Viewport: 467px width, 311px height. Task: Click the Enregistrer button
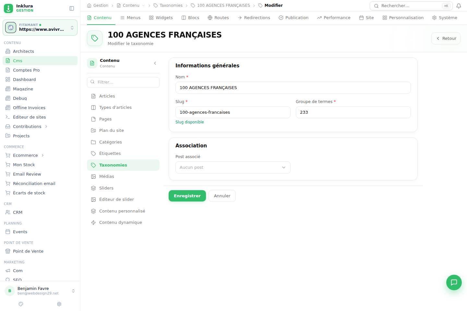click(x=187, y=196)
